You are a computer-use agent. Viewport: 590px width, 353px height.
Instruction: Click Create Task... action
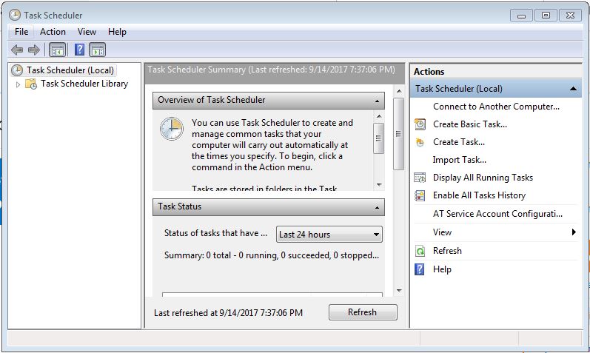tap(459, 142)
